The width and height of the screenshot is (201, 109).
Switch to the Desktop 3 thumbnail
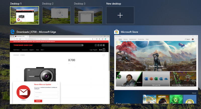[x=88, y=15]
